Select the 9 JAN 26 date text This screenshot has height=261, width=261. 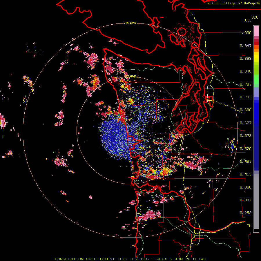coord(180,259)
